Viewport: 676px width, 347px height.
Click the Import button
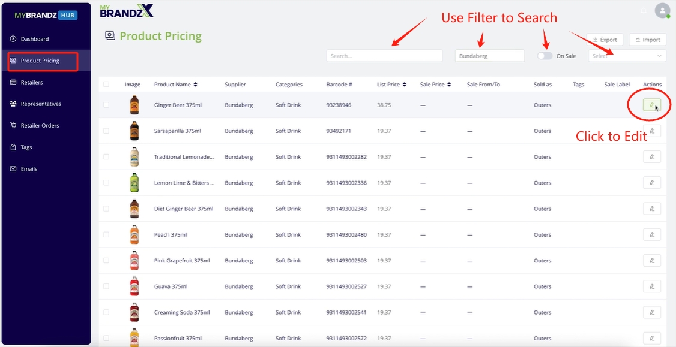pyautogui.click(x=647, y=40)
